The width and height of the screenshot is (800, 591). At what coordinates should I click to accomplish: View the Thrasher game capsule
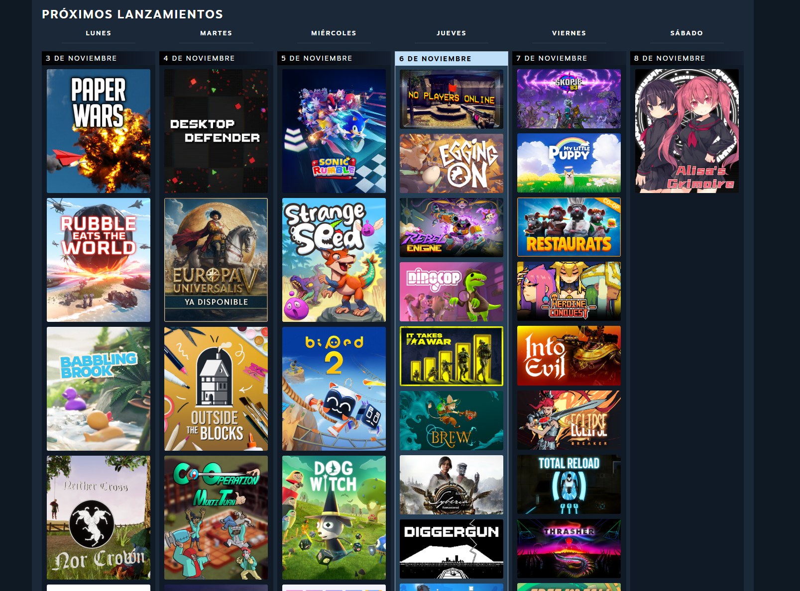tap(569, 548)
